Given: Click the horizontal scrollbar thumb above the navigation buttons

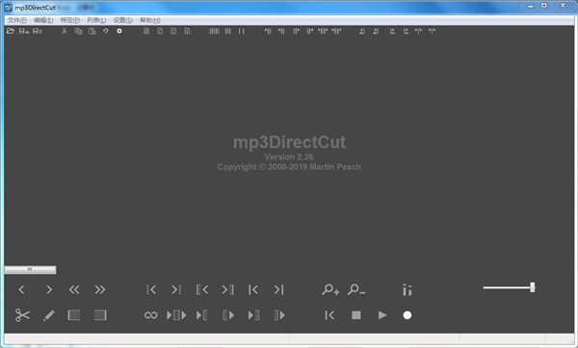Looking at the screenshot, I should point(30,270).
